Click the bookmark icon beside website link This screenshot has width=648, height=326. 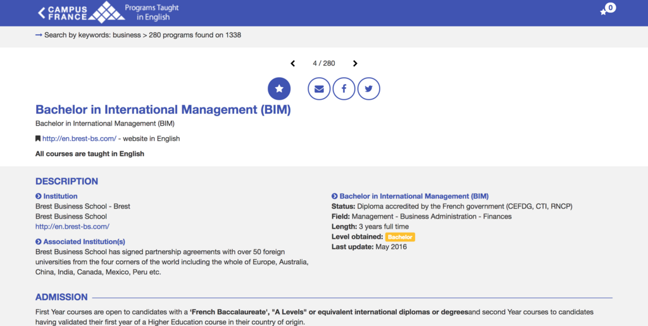[x=38, y=138]
